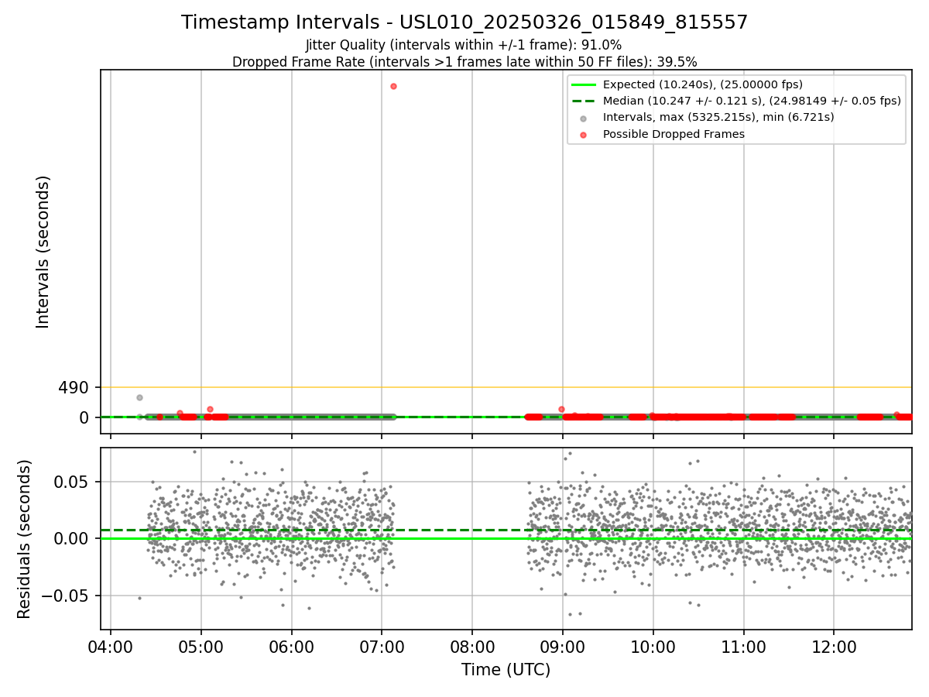The height and width of the screenshot is (697, 929).
Task: Click the '05:00' time tick label
Action: coord(201,646)
